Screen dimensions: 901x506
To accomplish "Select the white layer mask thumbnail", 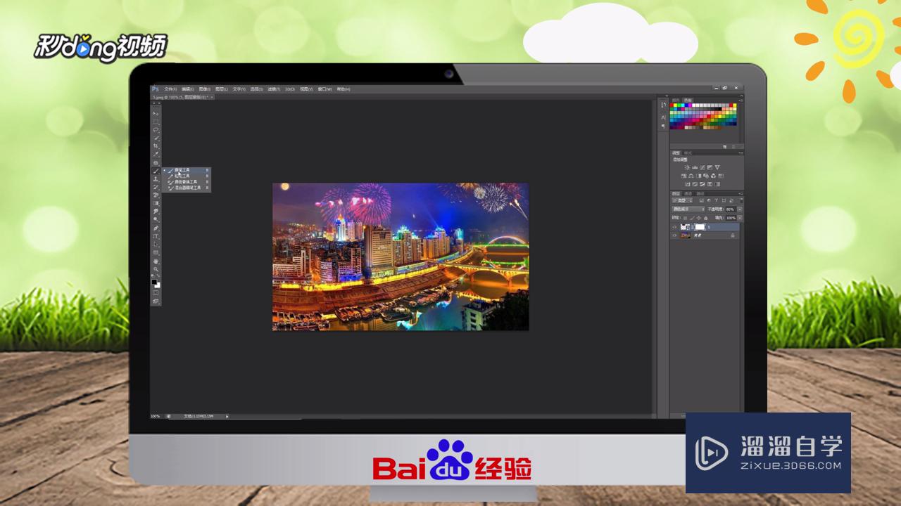I will click(700, 227).
